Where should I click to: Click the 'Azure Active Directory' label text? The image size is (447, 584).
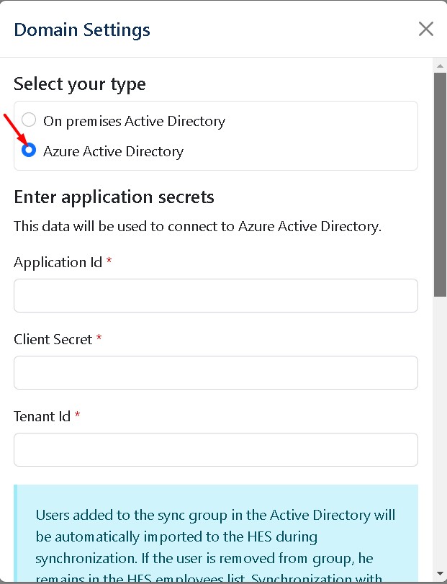113,151
